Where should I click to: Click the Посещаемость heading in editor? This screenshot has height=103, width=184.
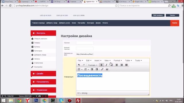(x=90, y=75)
